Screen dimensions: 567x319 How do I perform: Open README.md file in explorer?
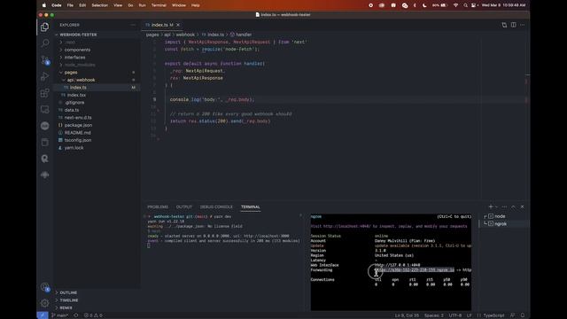77,133
